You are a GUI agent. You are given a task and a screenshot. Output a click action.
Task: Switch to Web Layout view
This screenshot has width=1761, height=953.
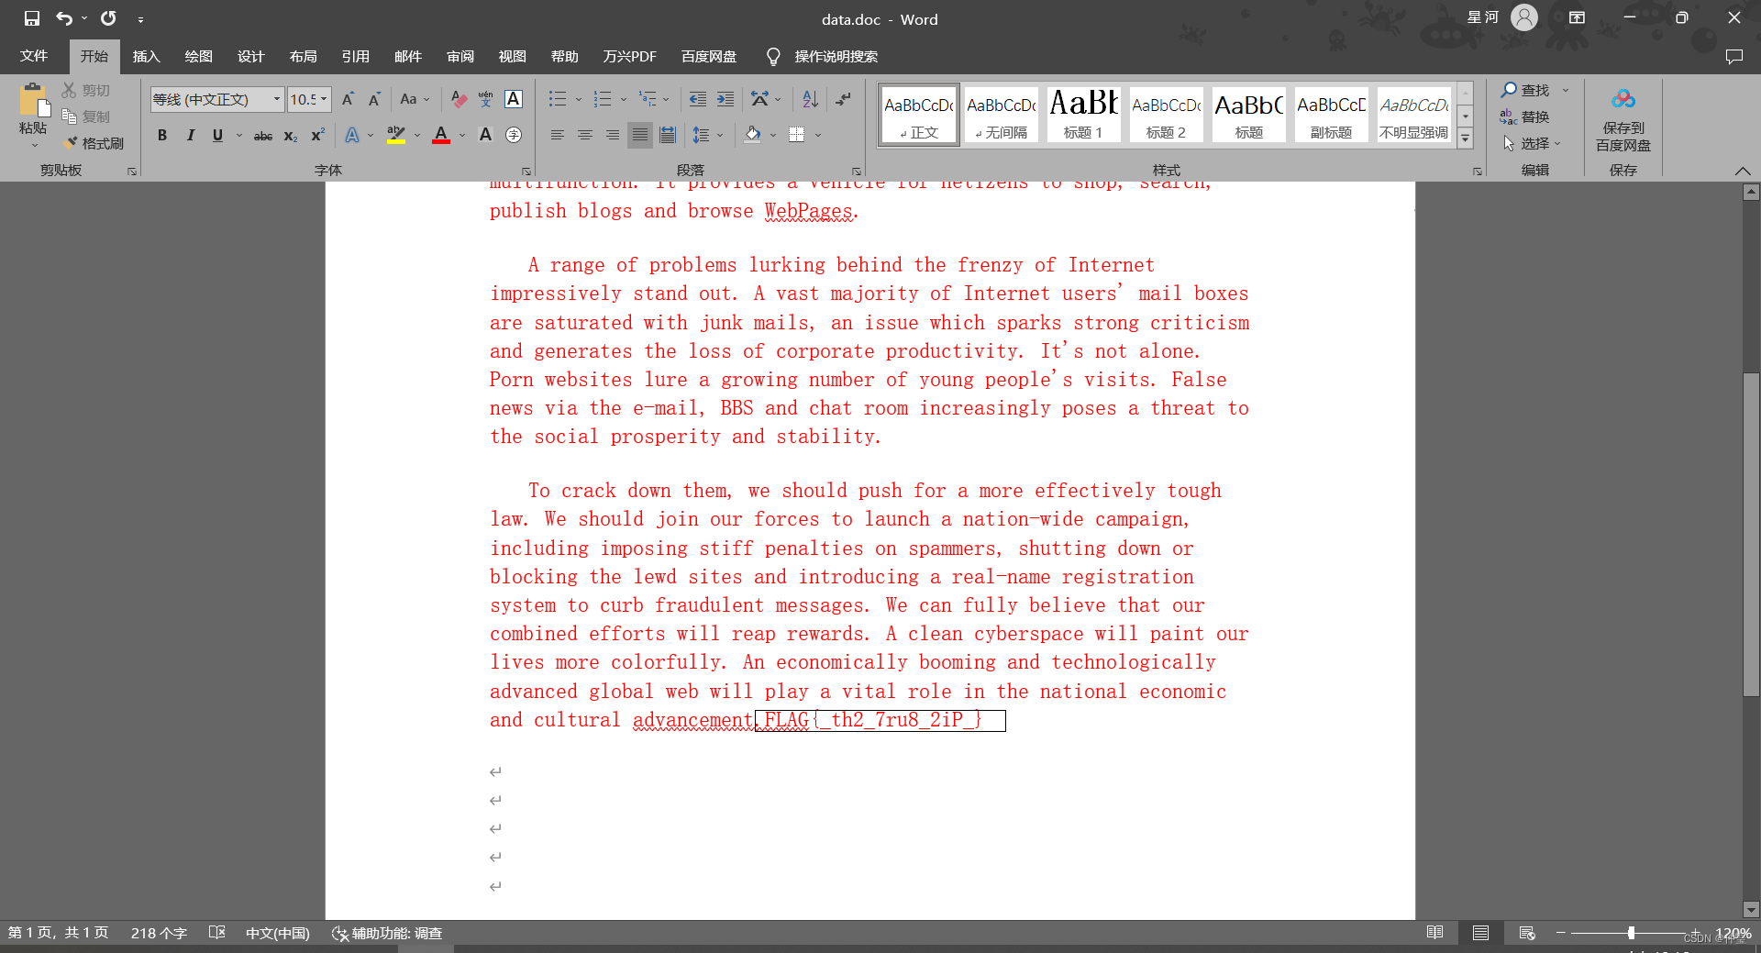click(1527, 933)
